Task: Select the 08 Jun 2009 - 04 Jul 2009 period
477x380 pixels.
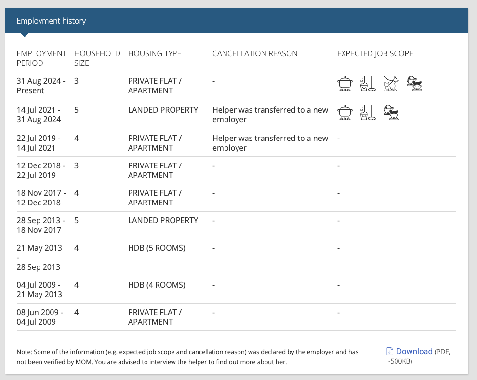Action: point(40,317)
